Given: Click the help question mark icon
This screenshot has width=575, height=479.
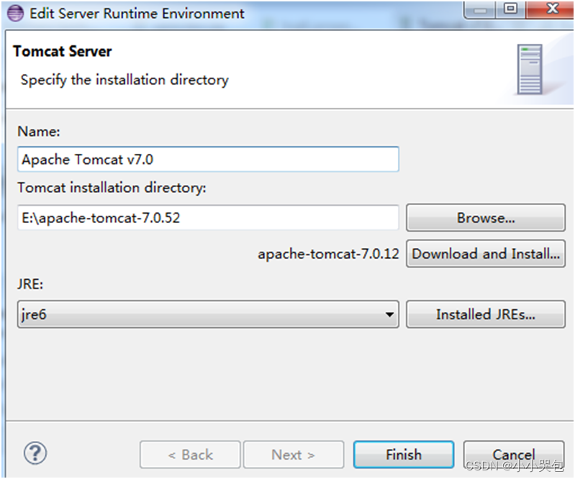Looking at the screenshot, I should pos(35,453).
